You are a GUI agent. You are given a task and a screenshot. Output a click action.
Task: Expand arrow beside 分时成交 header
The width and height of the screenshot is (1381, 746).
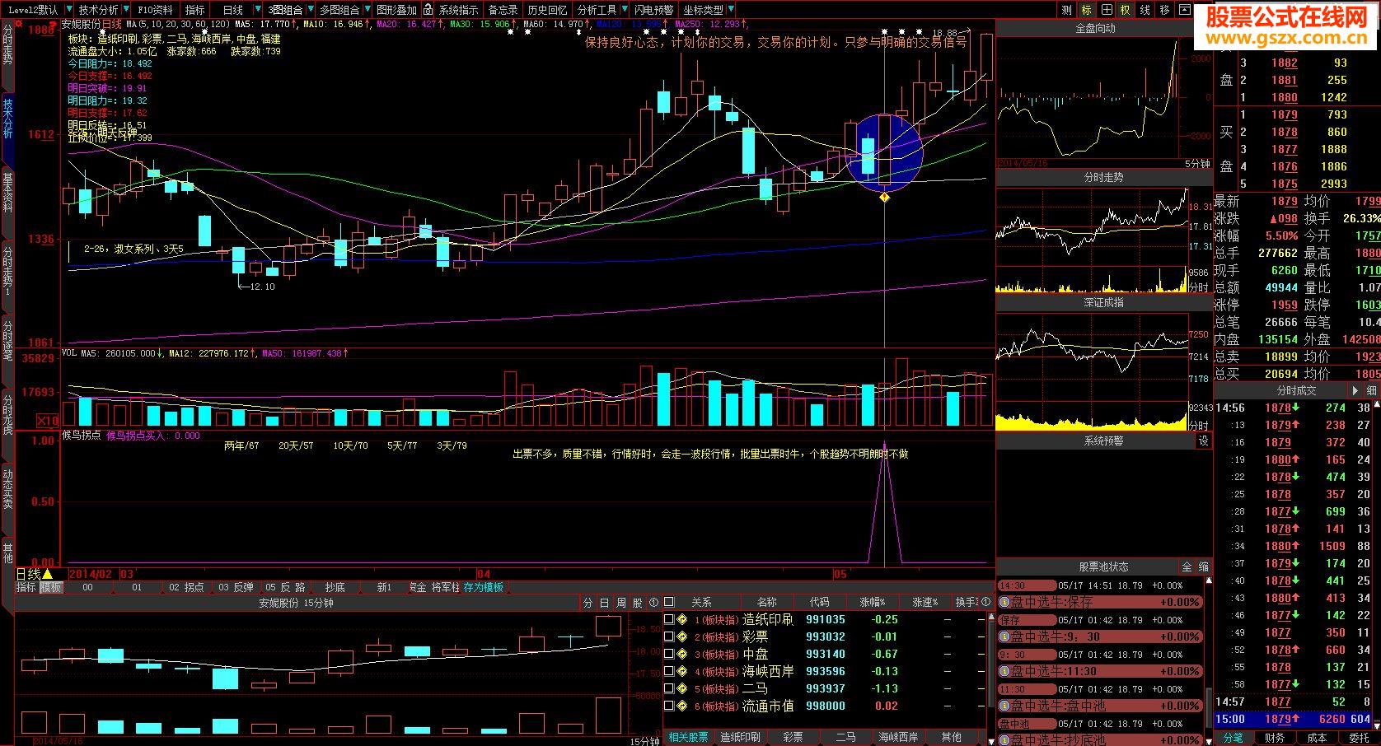[x=1355, y=390]
